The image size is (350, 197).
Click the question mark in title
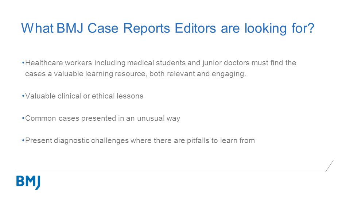[311, 28]
